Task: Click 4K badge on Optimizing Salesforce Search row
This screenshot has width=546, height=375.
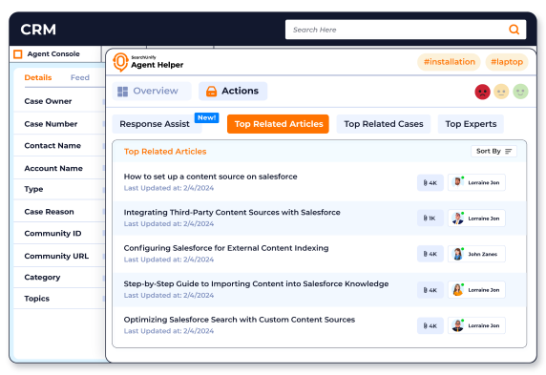Action: point(430,326)
